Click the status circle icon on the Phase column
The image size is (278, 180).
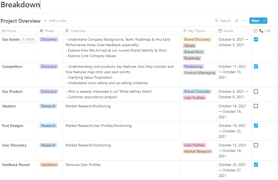pos(41,31)
